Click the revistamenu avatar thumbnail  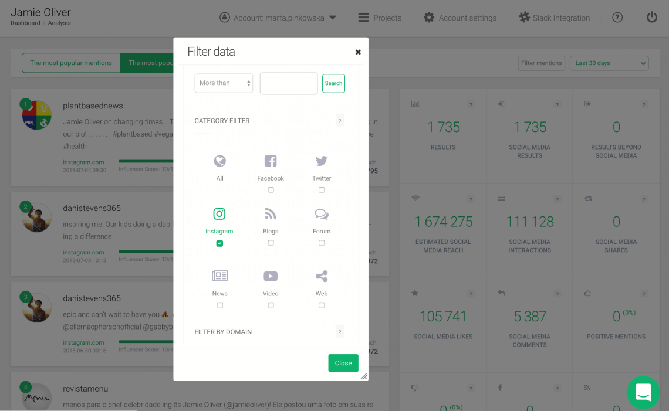[37, 397]
